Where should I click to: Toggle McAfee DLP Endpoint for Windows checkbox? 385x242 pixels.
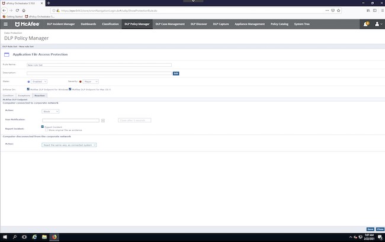tap(28, 89)
